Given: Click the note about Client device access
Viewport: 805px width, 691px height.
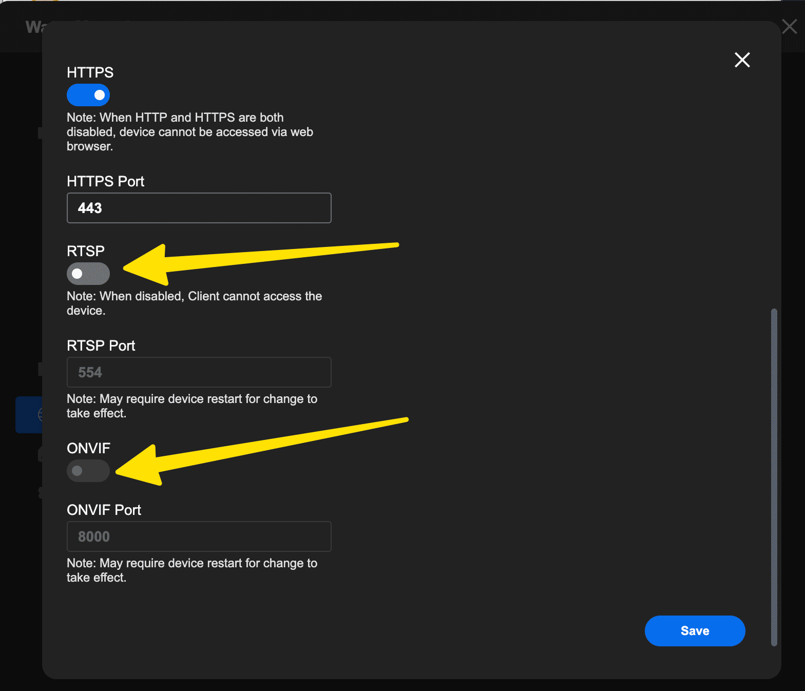Looking at the screenshot, I should tap(194, 303).
